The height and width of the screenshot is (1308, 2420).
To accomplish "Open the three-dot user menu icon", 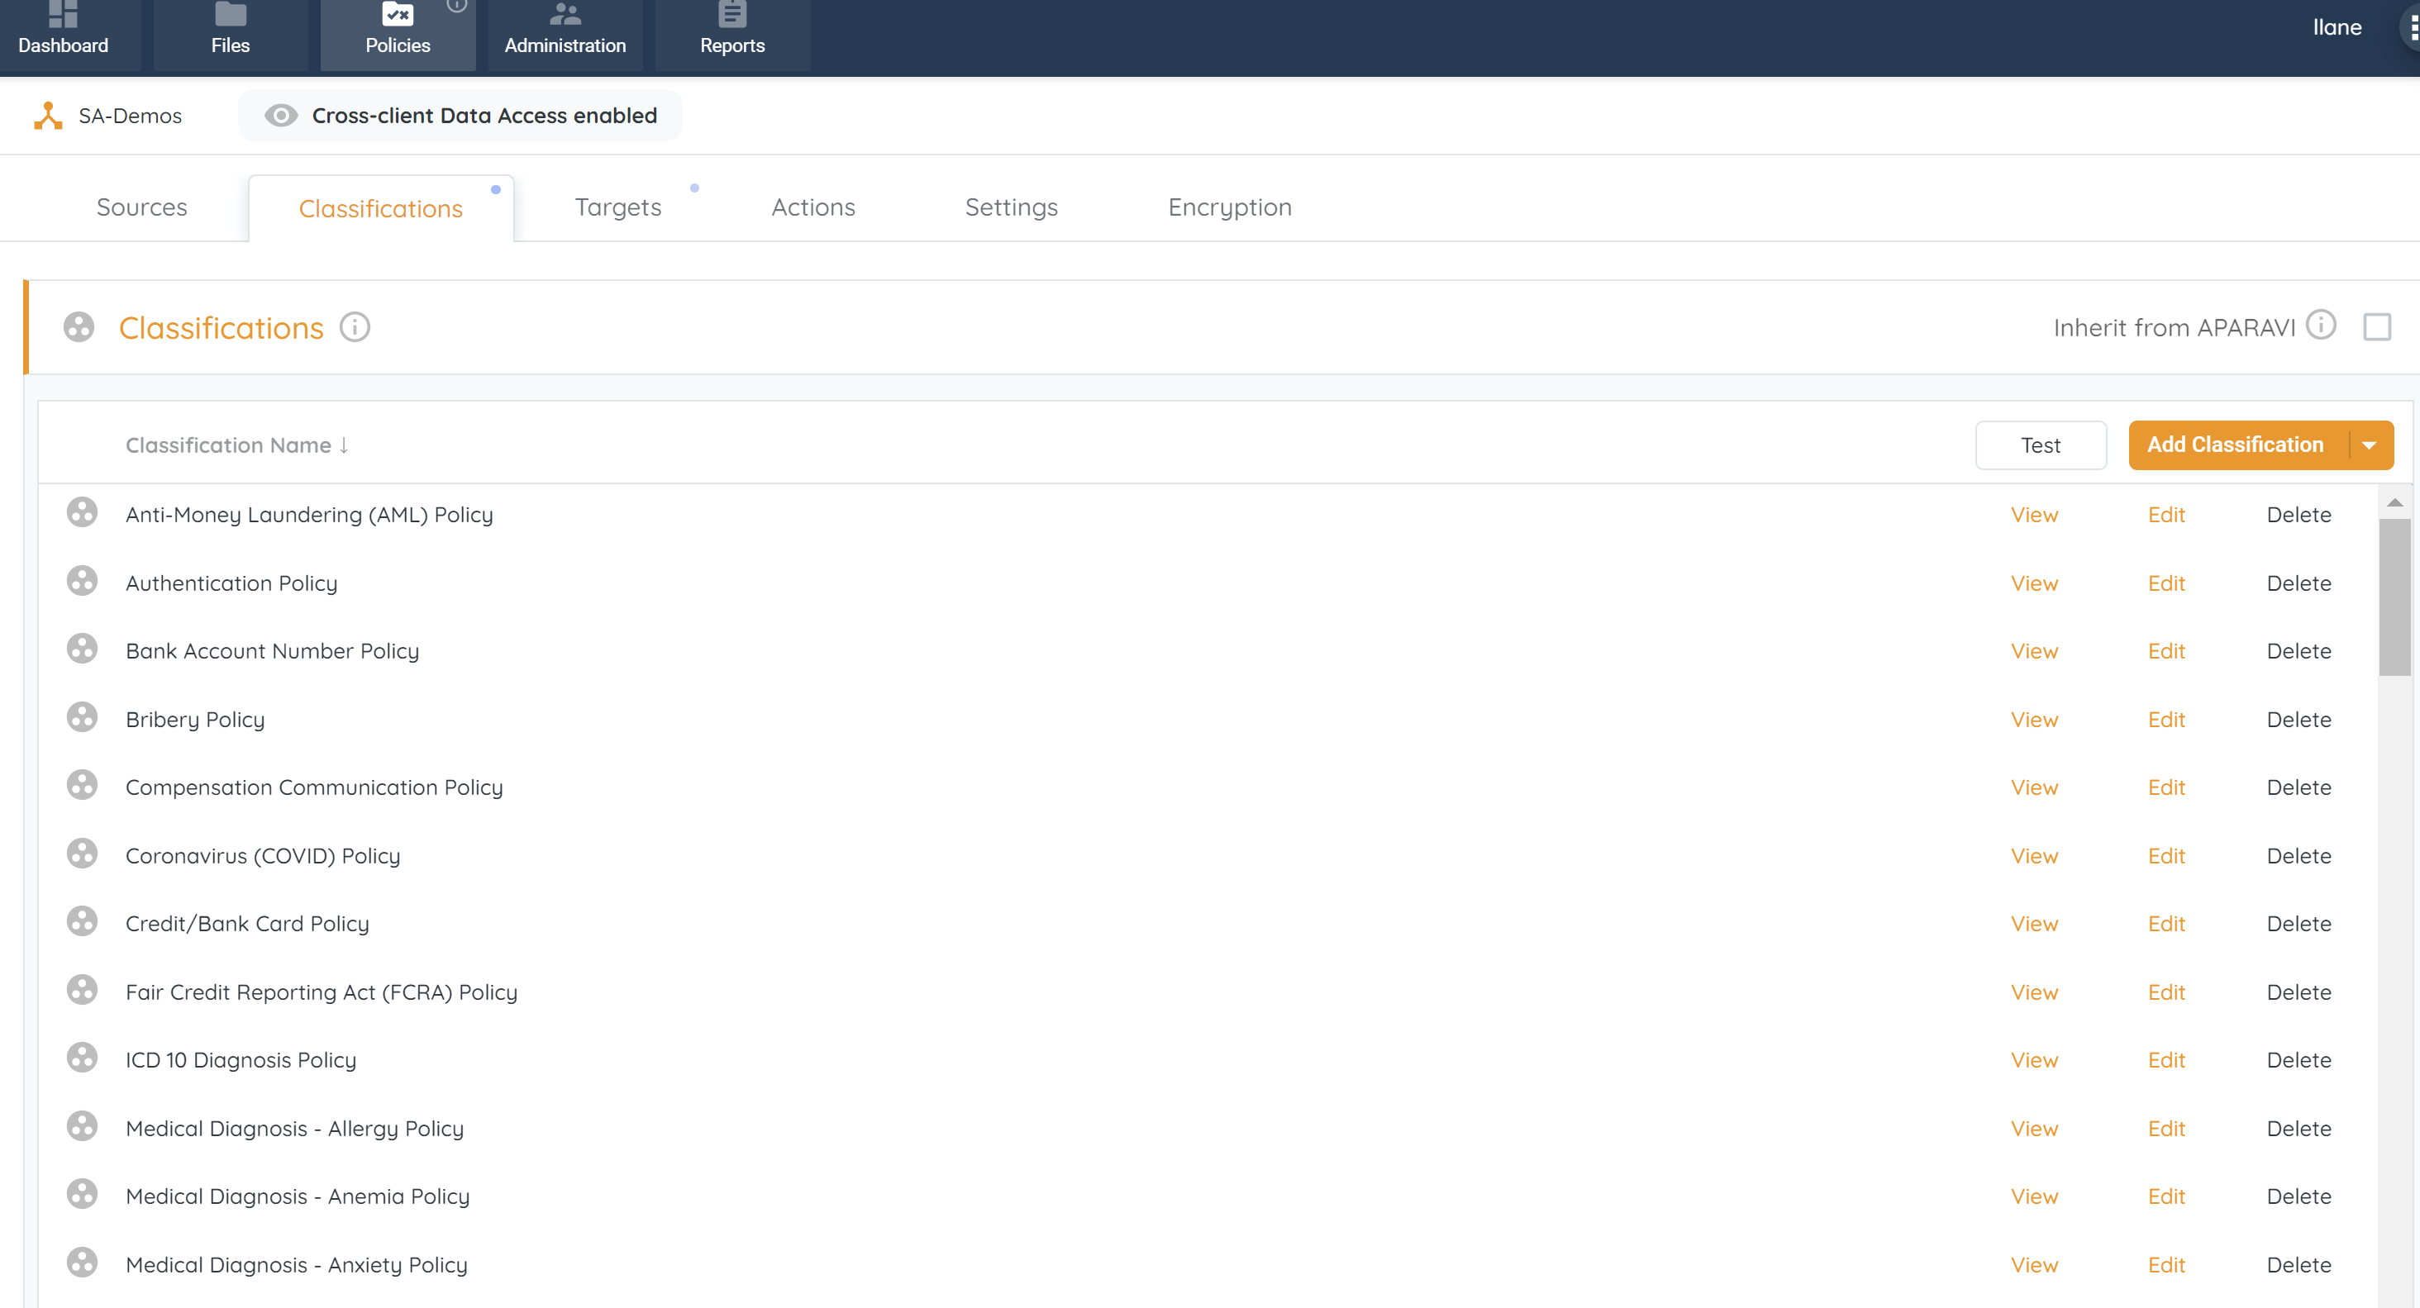I will (2413, 28).
